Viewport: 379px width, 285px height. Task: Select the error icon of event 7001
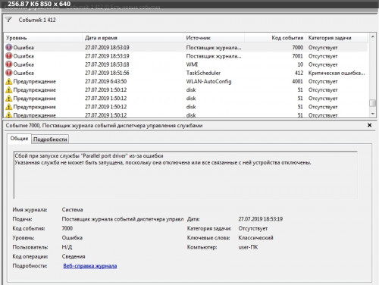(9, 56)
